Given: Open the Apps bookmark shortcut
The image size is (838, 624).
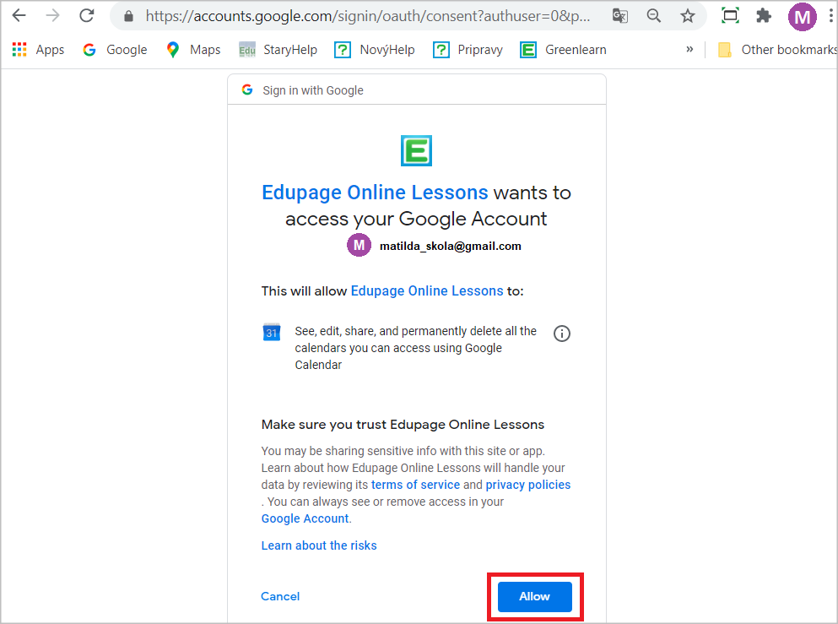Looking at the screenshot, I should (x=38, y=50).
